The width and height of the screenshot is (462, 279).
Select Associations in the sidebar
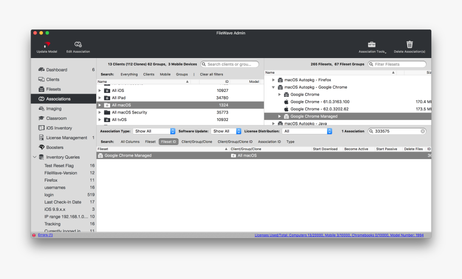point(63,99)
